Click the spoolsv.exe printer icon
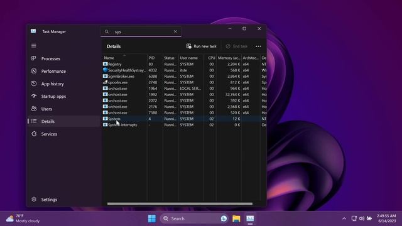This screenshot has width=402, height=226. point(105,82)
